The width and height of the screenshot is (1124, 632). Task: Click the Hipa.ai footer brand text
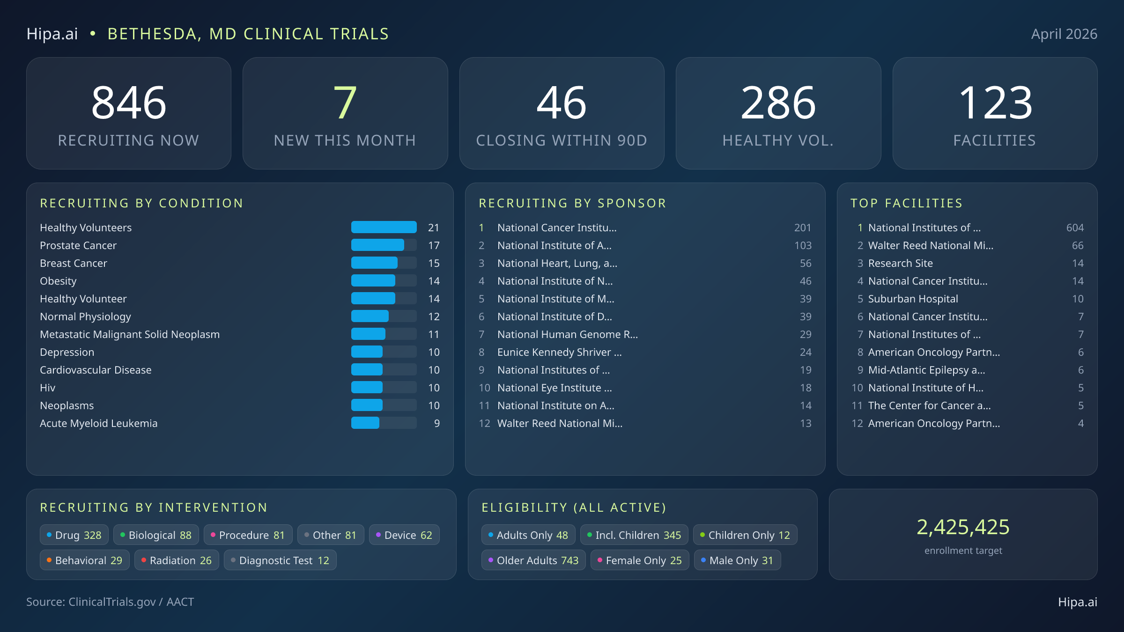click(1078, 602)
